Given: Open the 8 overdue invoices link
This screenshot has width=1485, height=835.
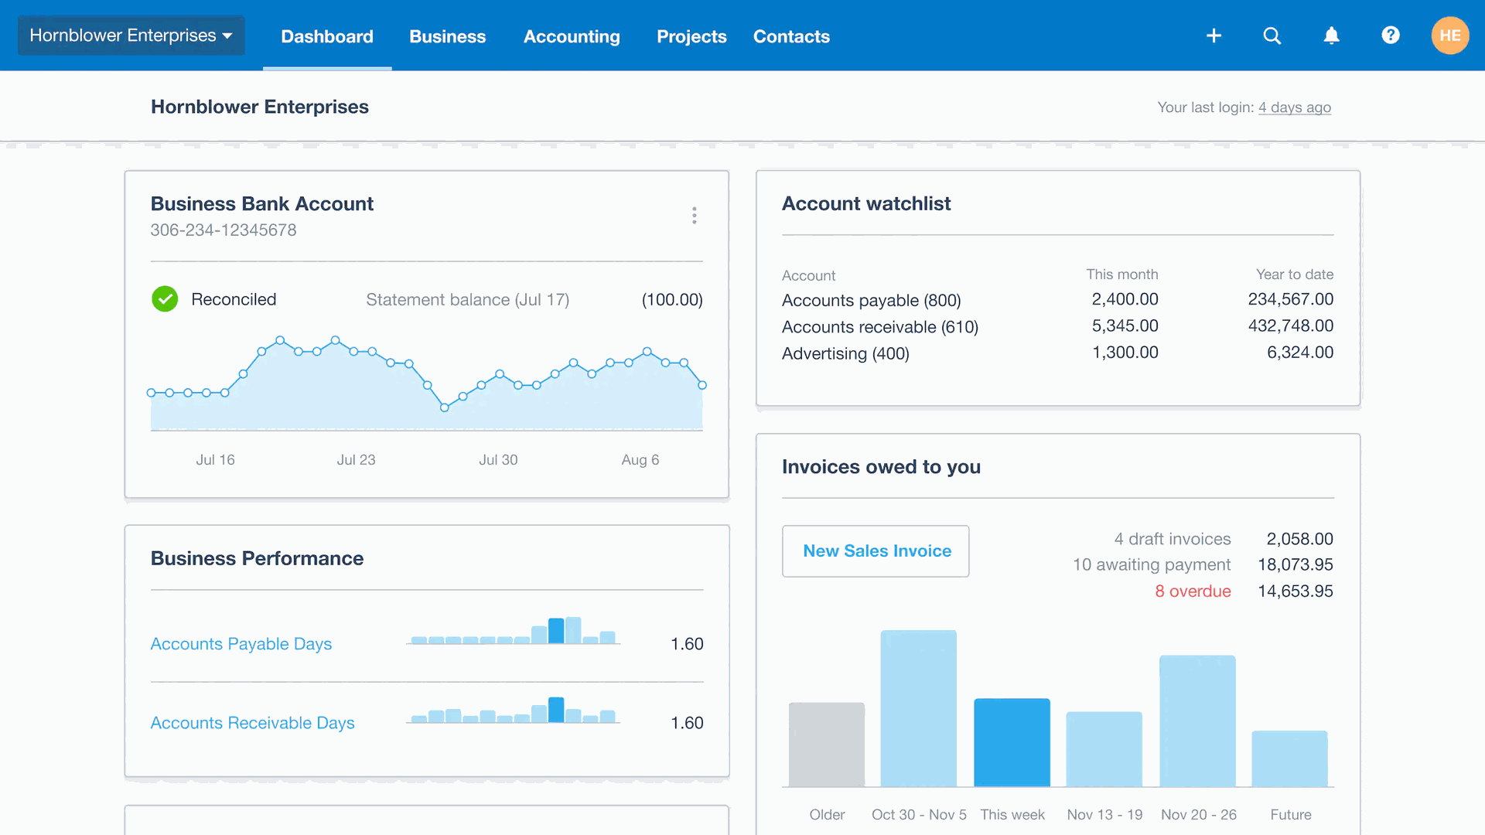Looking at the screenshot, I should 1193,591.
